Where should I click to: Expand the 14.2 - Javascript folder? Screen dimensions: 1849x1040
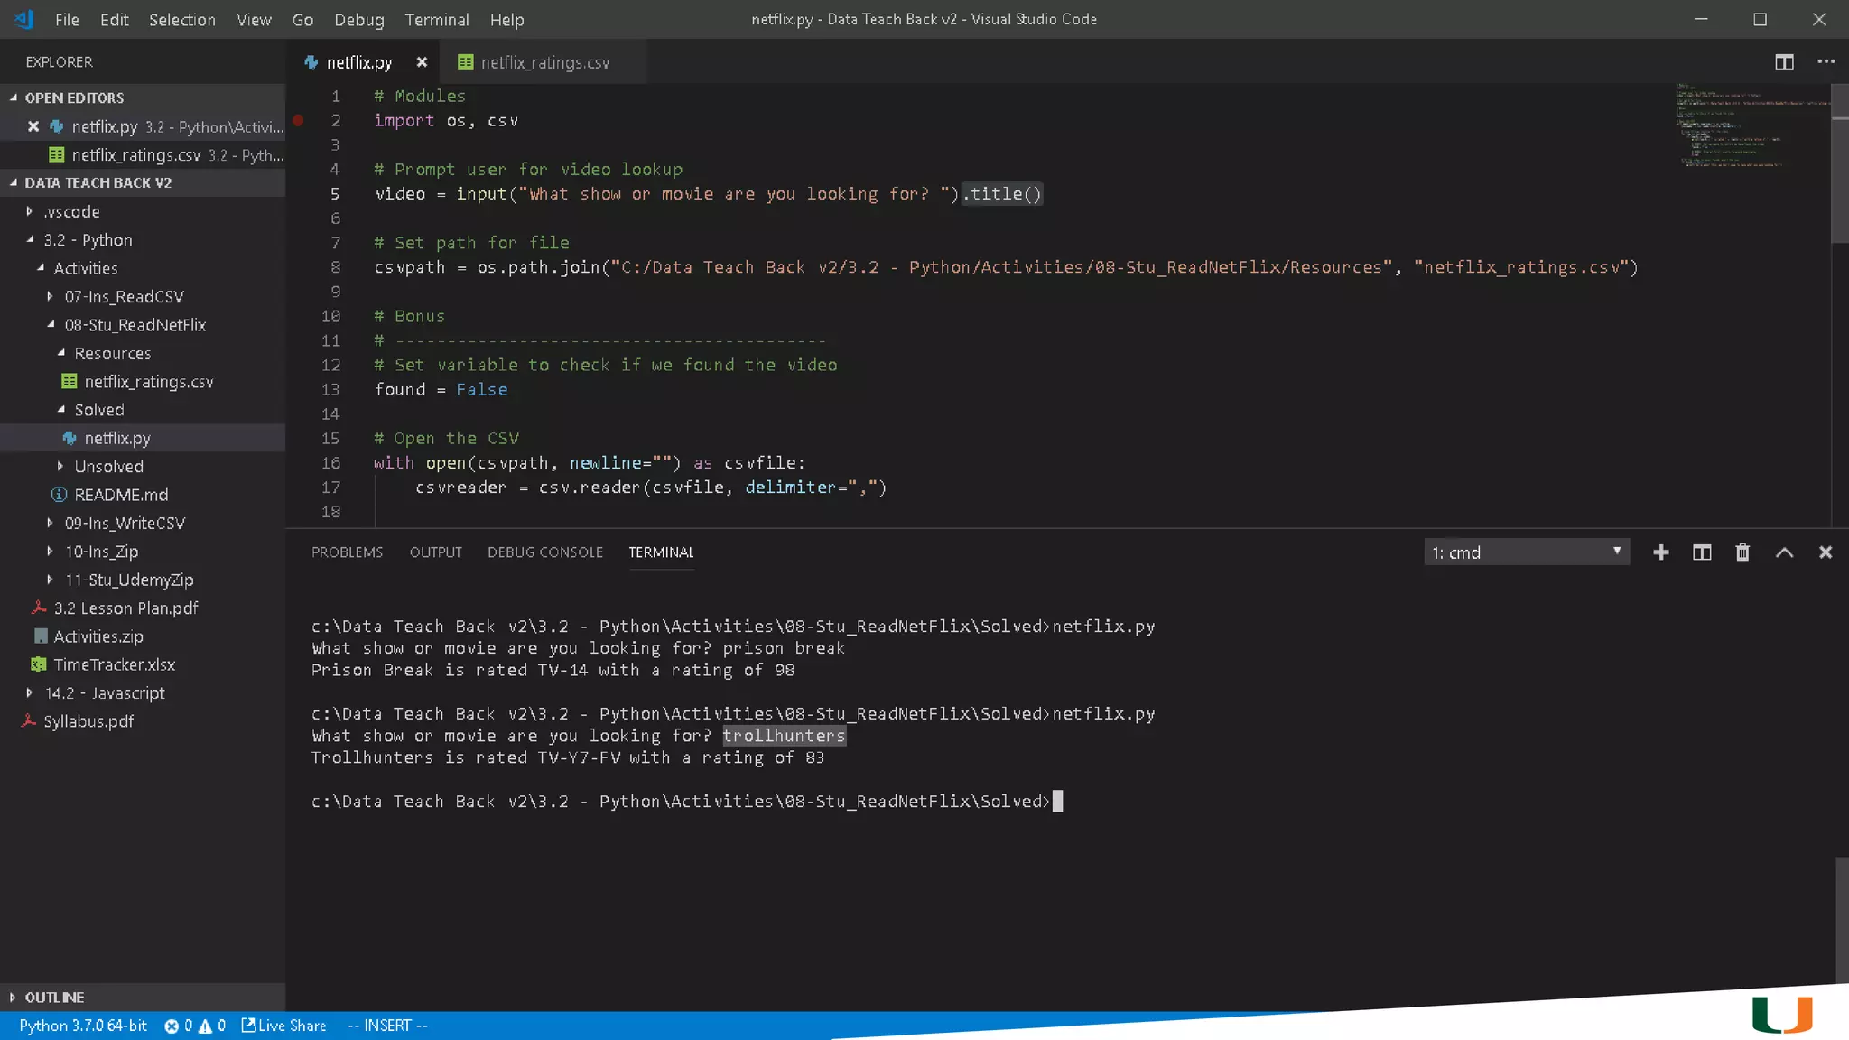105,693
